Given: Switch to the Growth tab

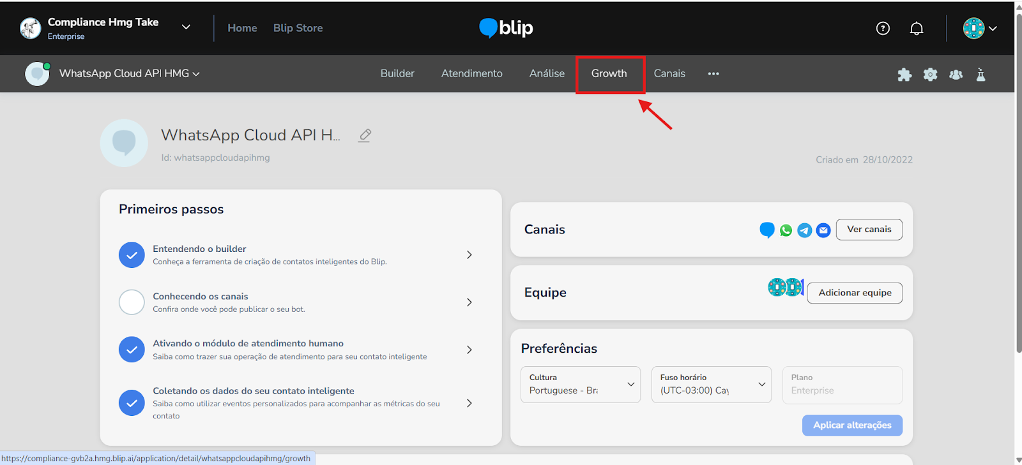Looking at the screenshot, I should (x=609, y=74).
